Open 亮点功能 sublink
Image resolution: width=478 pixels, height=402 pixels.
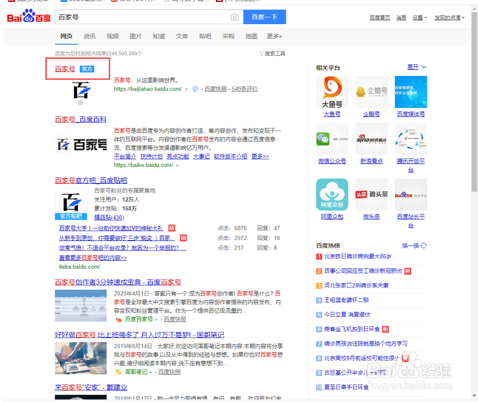177,156
